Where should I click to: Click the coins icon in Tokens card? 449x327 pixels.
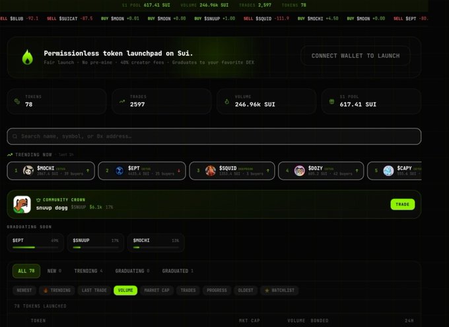[x=17, y=102]
